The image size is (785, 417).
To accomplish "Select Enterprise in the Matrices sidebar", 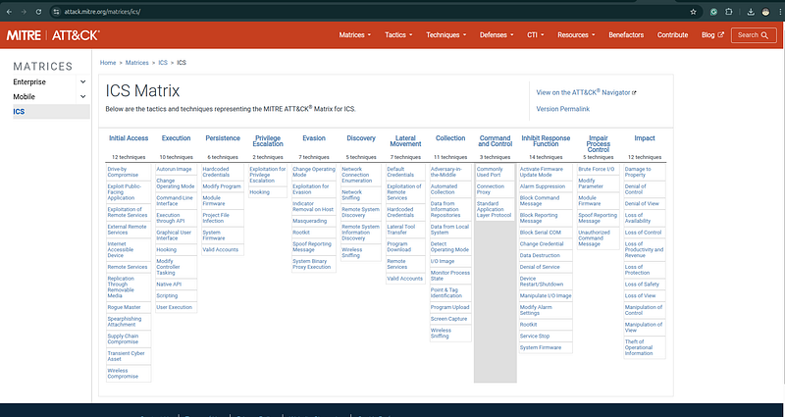I will [x=29, y=82].
